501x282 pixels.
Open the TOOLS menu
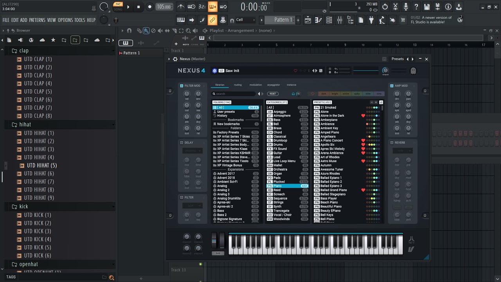pyautogui.click(x=79, y=20)
